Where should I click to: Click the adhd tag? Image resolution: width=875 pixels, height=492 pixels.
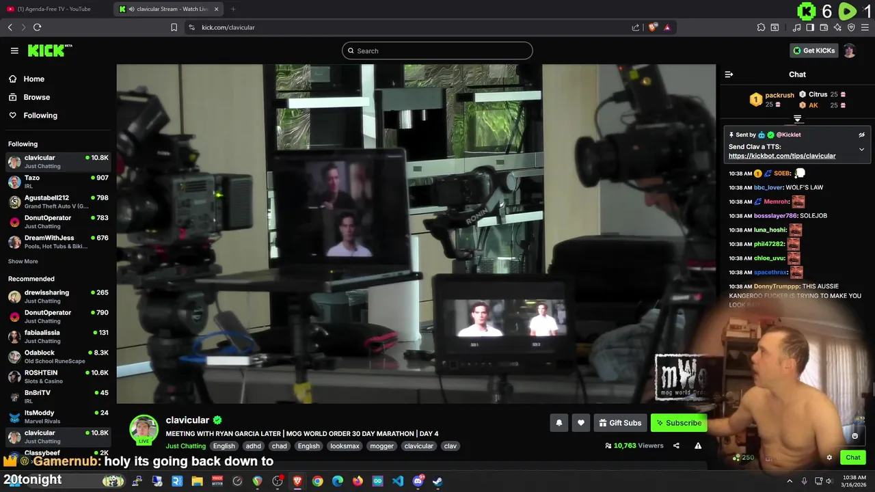coord(254,446)
